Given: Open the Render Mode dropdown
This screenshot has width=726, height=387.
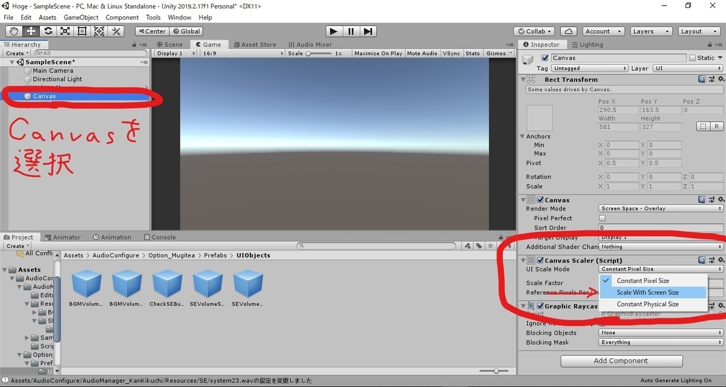Looking at the screenshot, I should [x=659, y=208].
